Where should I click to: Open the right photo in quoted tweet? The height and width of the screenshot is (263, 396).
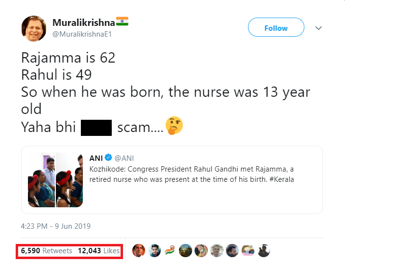coord(70,180)
